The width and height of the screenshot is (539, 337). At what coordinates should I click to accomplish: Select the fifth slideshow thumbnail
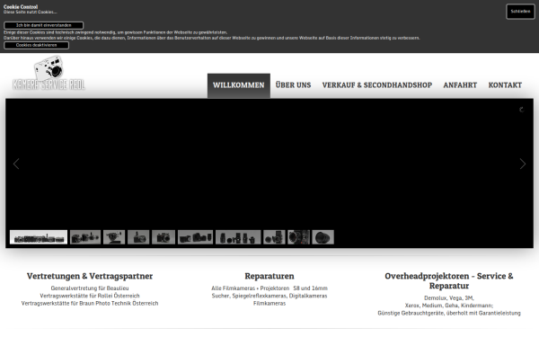coord(163,237)
